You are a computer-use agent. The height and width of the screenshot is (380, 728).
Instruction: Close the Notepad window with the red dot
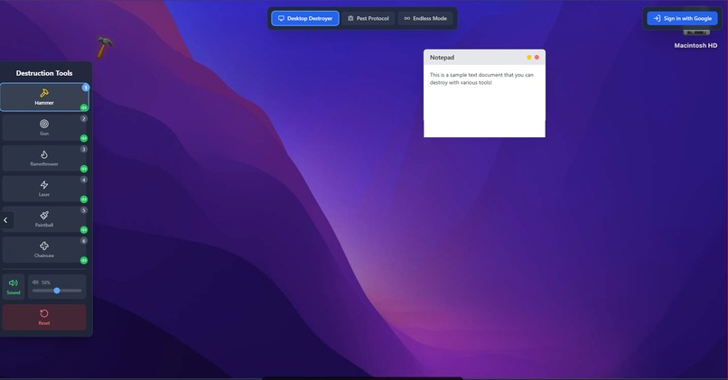point(537,58)
